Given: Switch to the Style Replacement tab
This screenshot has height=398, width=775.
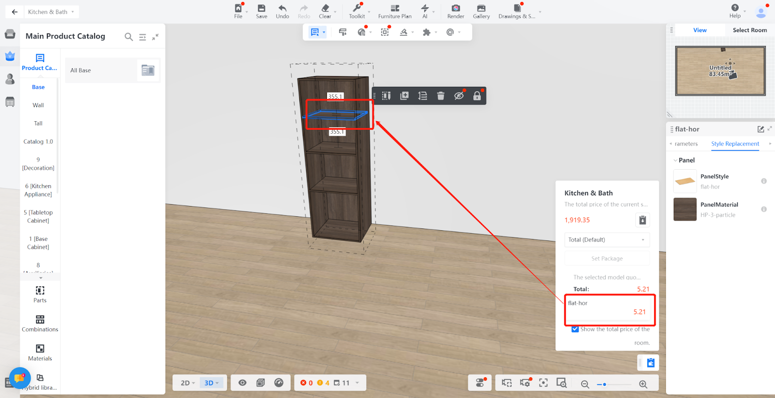Looking at the screenshot, I should tap(735, 144).
